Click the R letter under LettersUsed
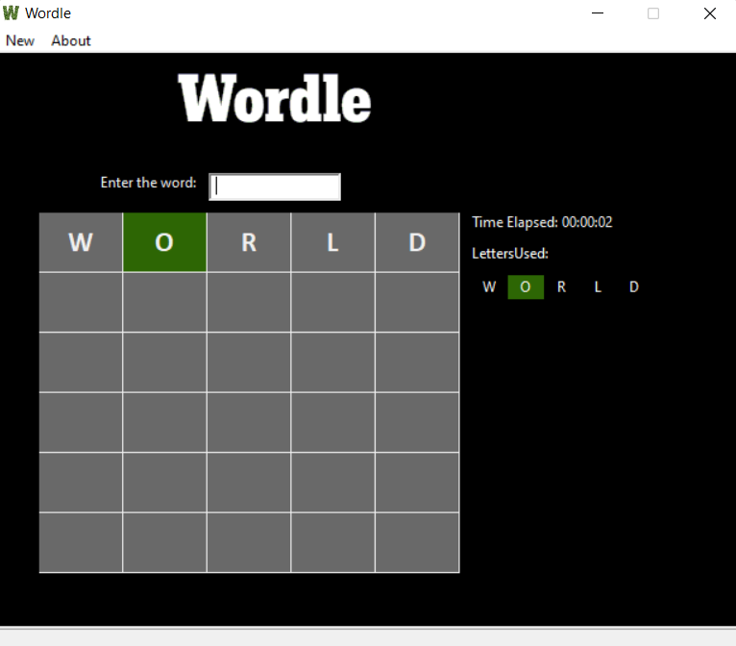 [x=561, y=286]
